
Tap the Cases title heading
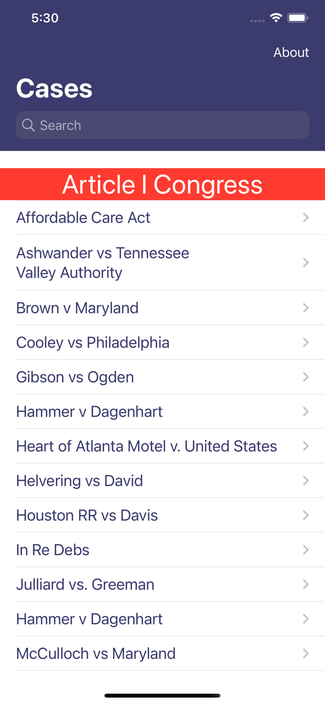tap(54, 88)
